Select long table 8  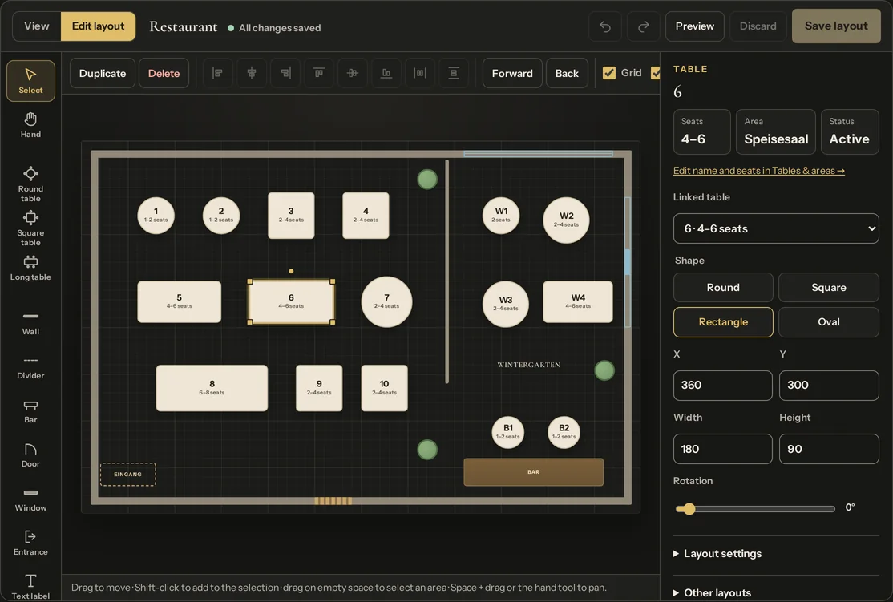[212, 388]
